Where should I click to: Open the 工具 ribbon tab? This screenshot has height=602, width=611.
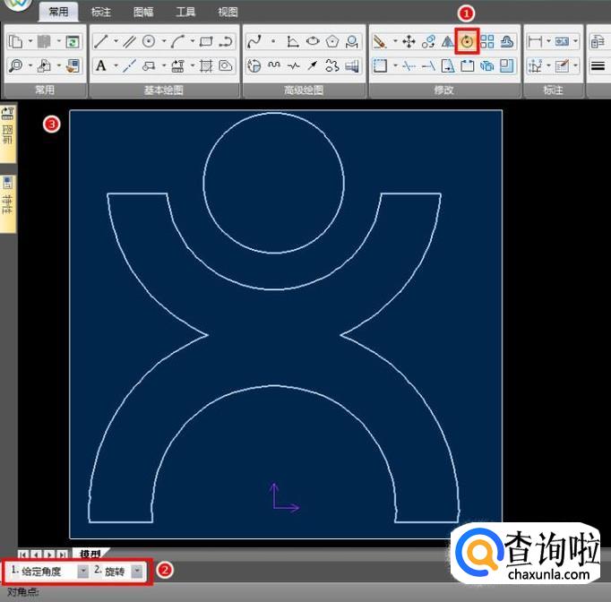tap(185, 12)
